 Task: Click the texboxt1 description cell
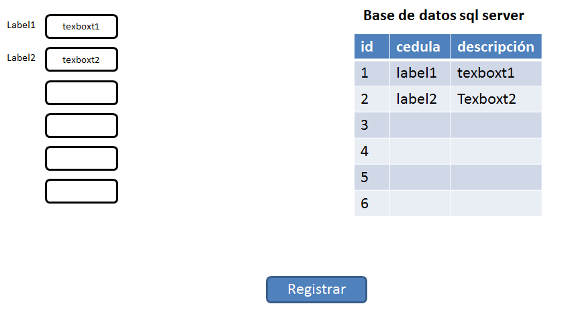pyautogui.click(x=496, y=73)
